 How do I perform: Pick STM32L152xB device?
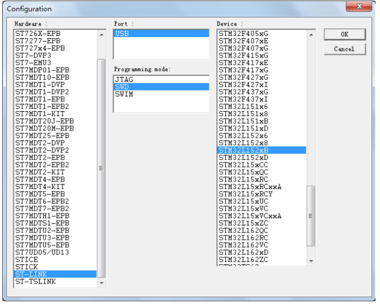[262, 150]
